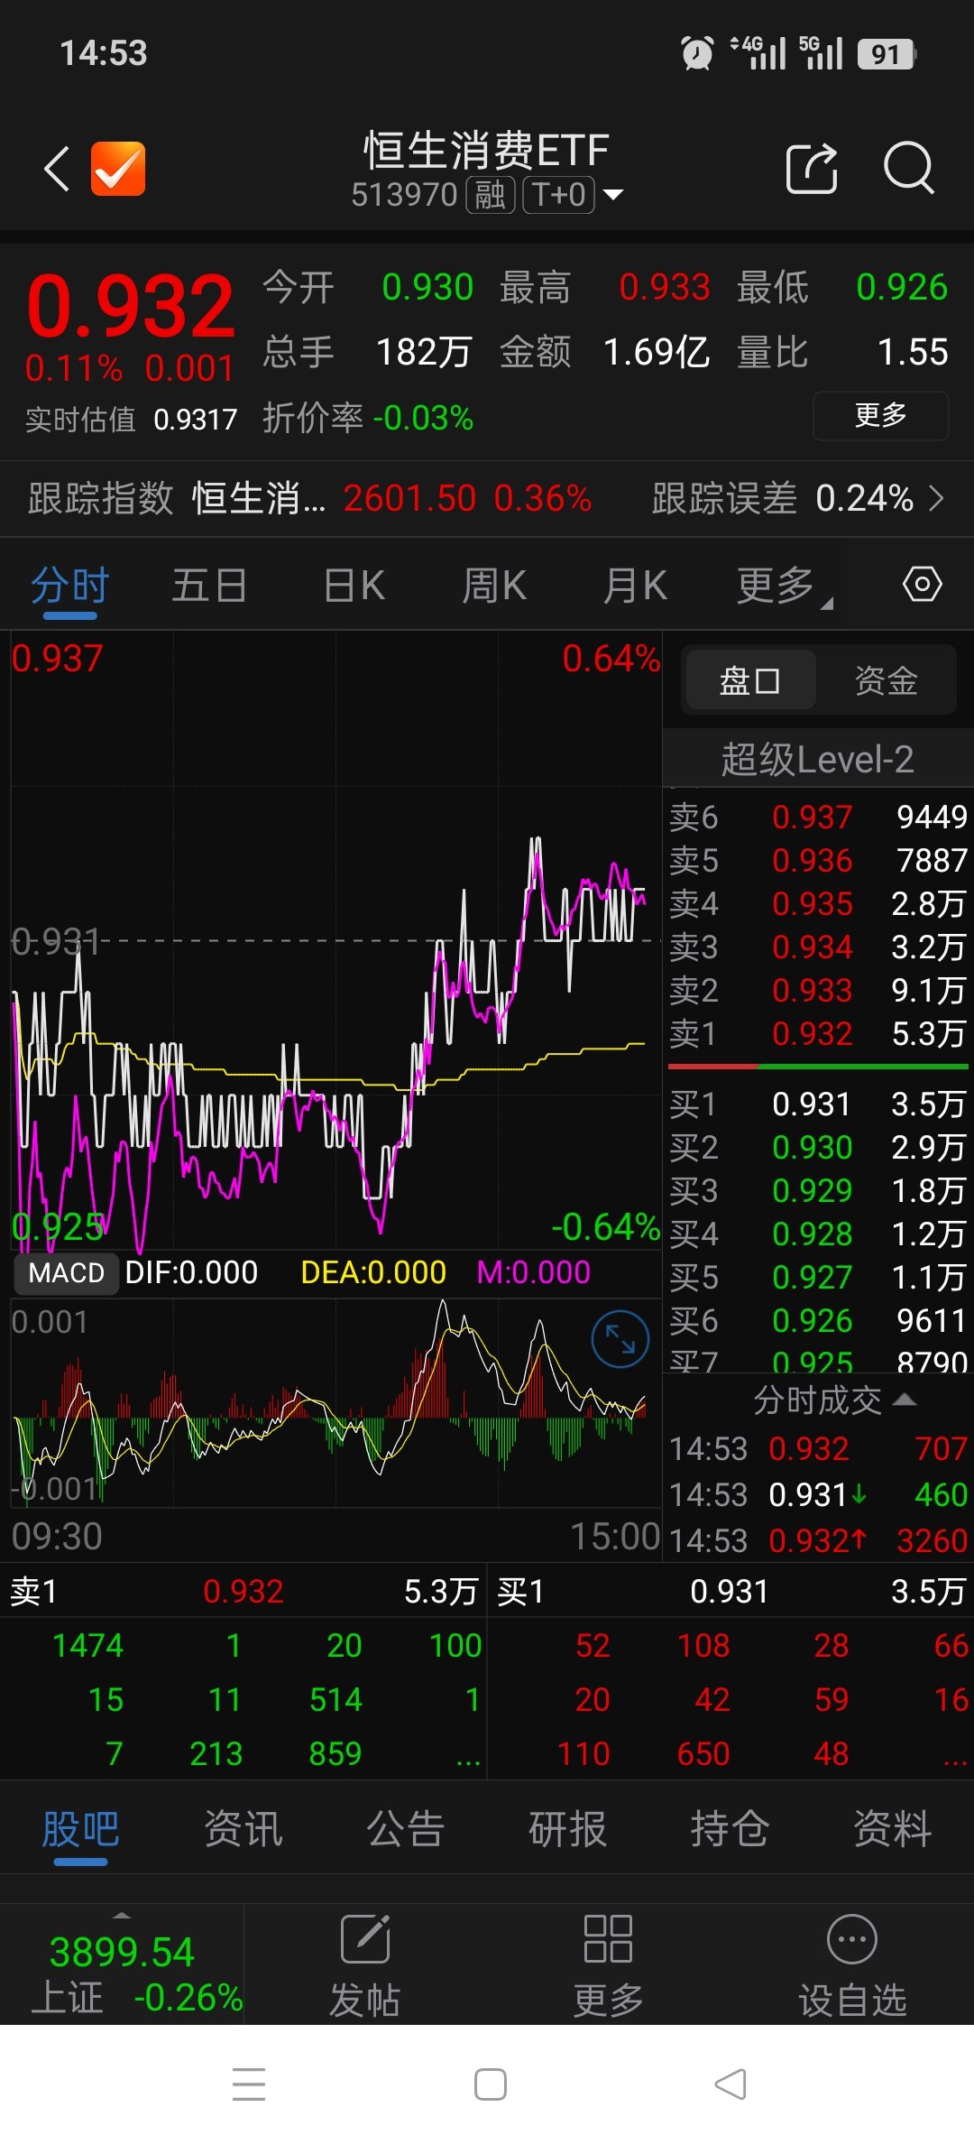
Task: Expand 上证 index bar arrow
Action: point(122,1915)
